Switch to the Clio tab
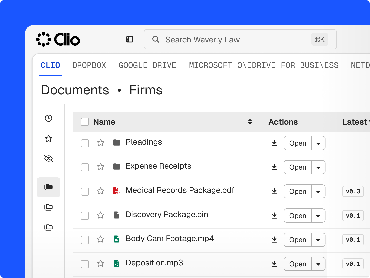This screenshot has height=278, width=370. pos(50,65)
